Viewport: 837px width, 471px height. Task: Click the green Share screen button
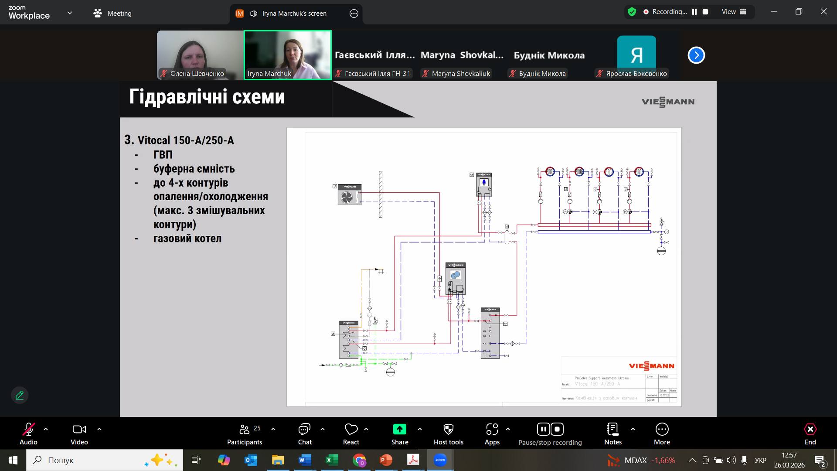(399, 430)
